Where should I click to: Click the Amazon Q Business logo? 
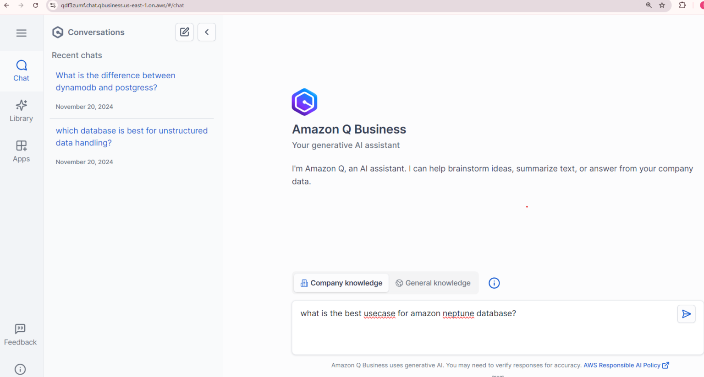[304, 102]
